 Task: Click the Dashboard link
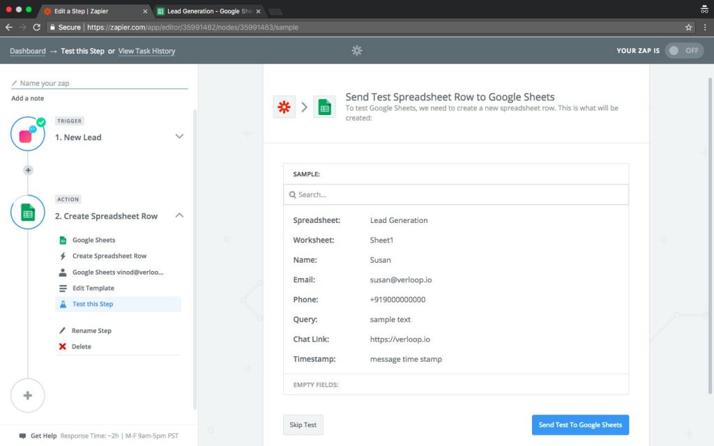[28, 51]
